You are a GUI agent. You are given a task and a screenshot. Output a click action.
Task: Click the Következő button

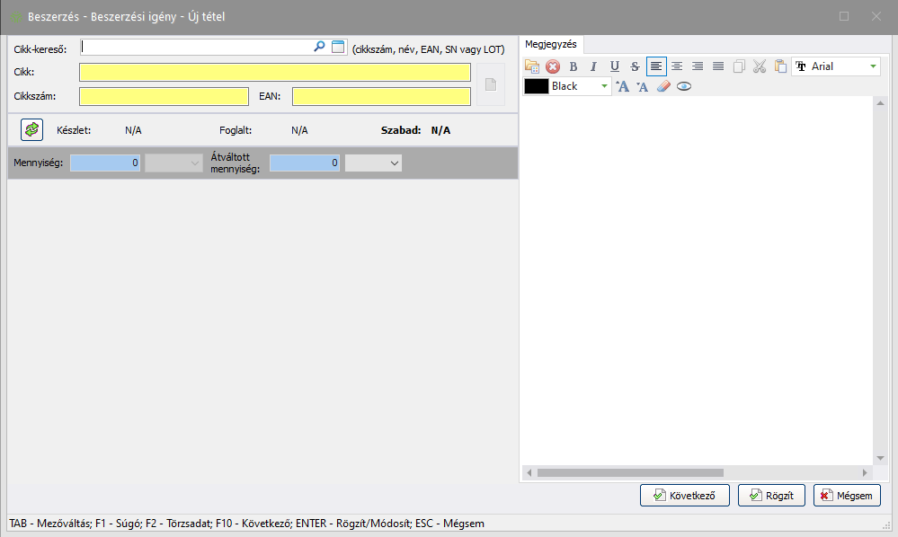(x=685, y=495)
